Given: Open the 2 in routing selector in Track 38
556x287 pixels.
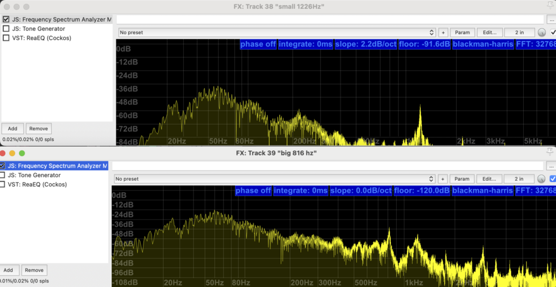Looking at the screenshot, I should pyautogui.click(x=519, y=32).
